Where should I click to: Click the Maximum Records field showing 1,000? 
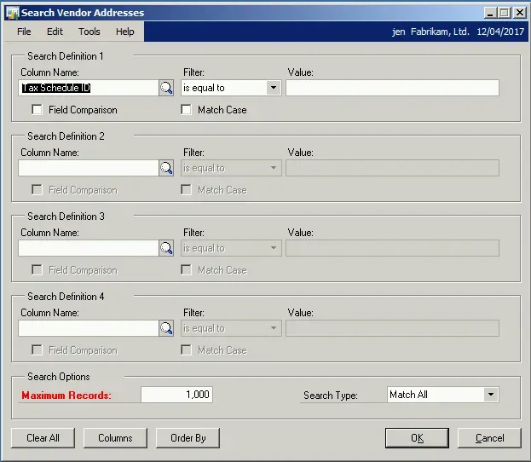(176, 395)
